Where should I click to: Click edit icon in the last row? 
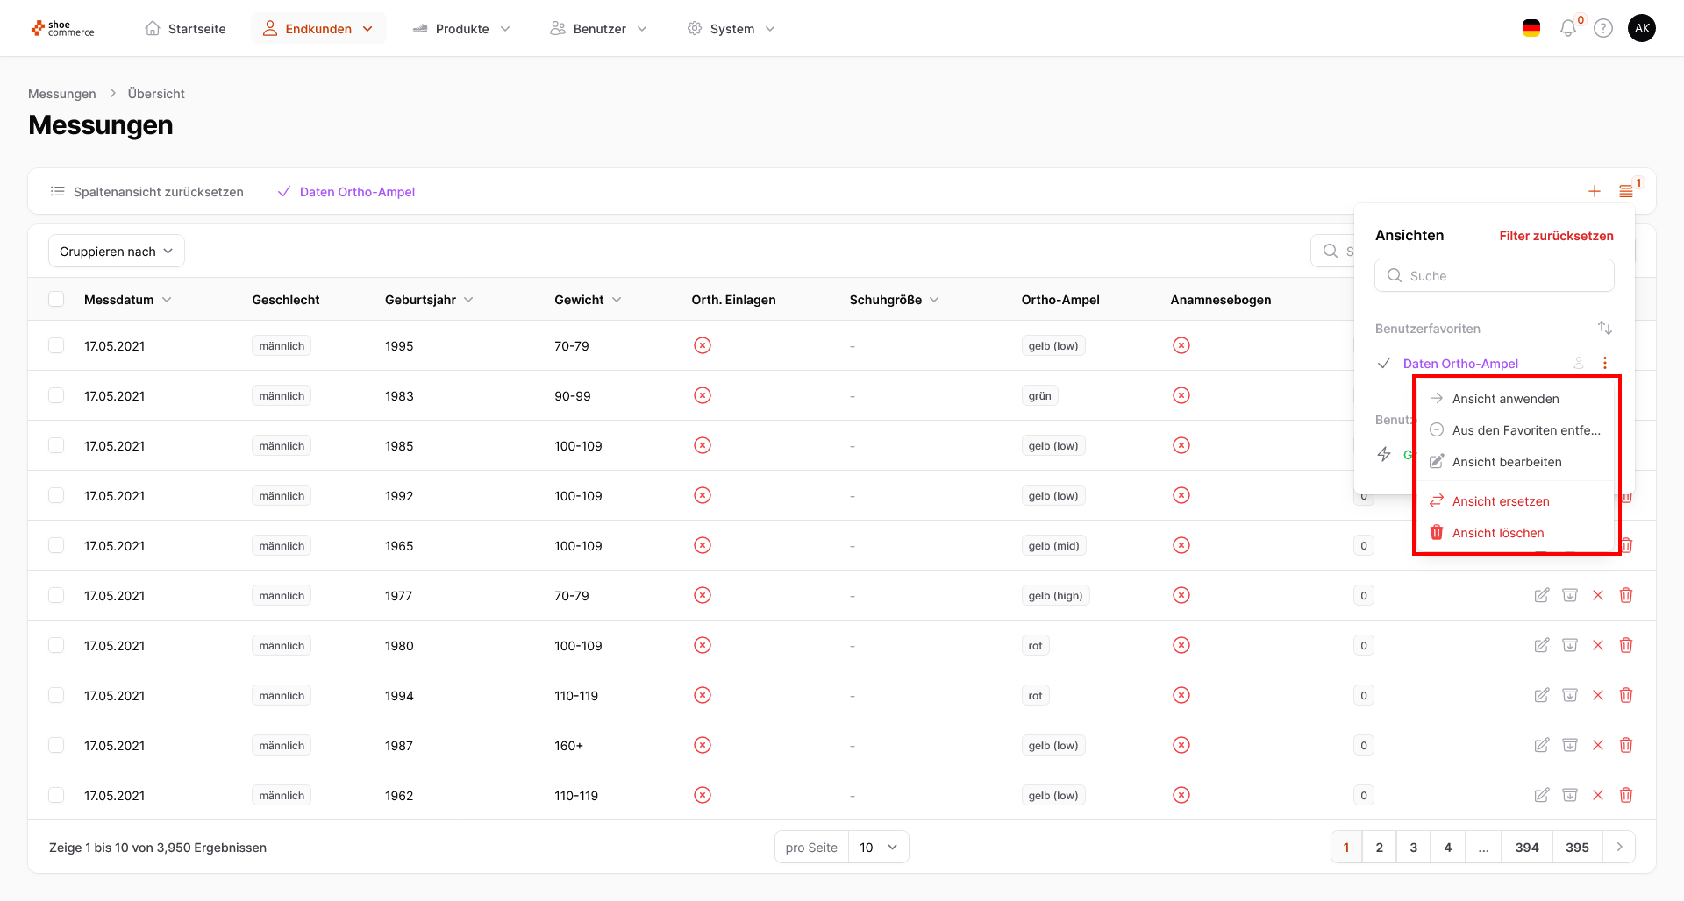tap(1541, 795)
